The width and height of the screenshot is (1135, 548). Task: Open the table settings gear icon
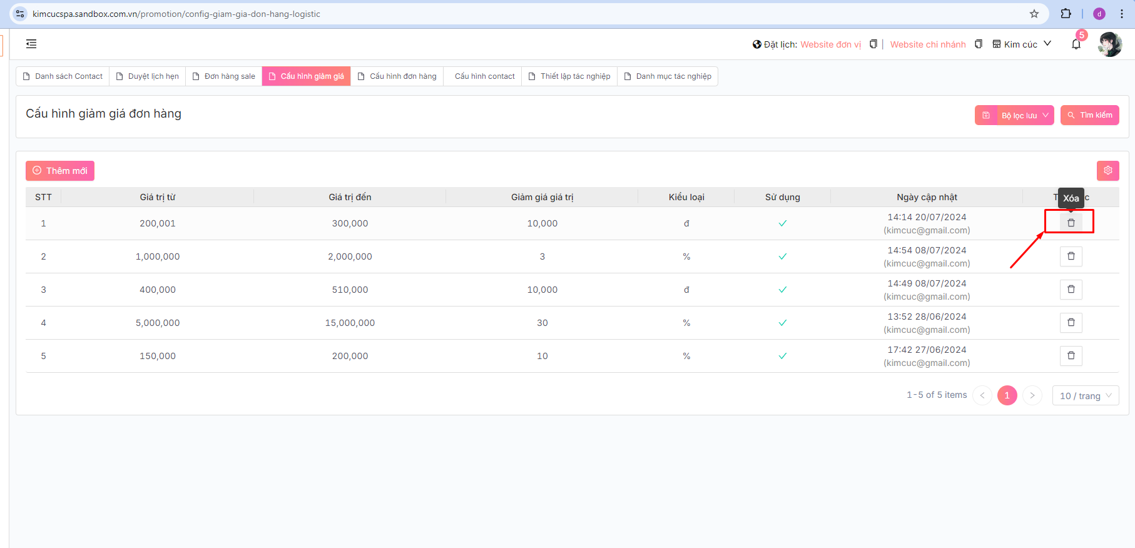tap(1107, 171)
